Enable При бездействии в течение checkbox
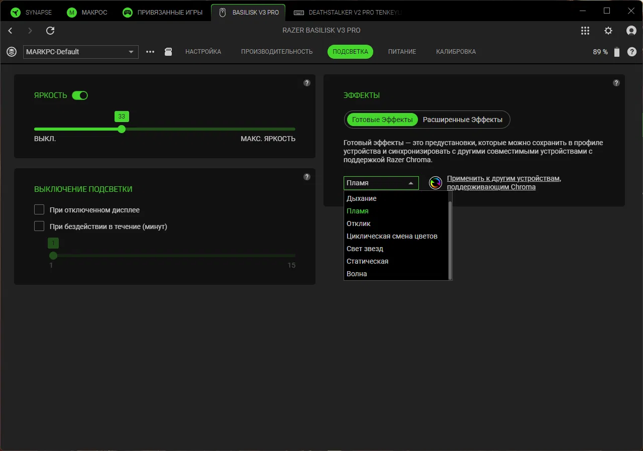643x451 pixels. 39,227
